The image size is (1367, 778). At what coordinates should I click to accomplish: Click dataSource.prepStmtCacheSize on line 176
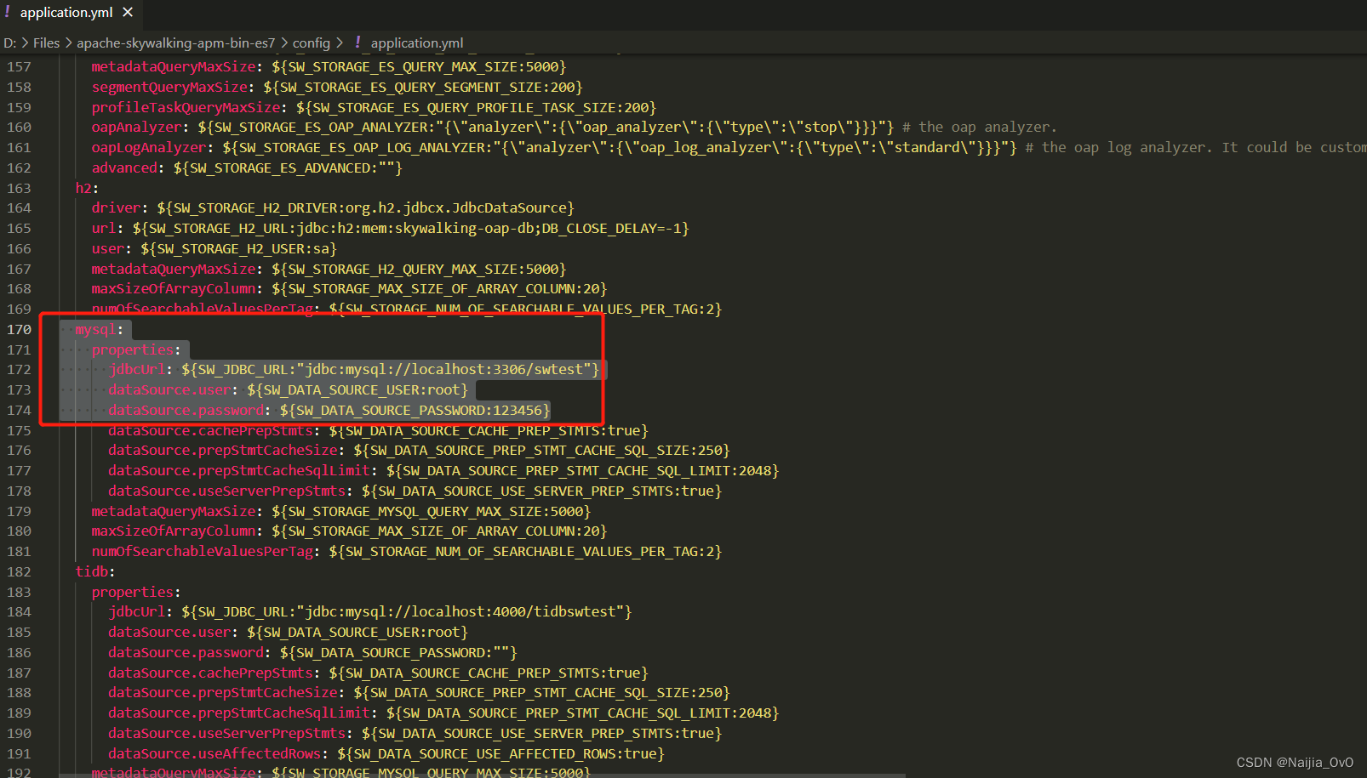point(223,450)
